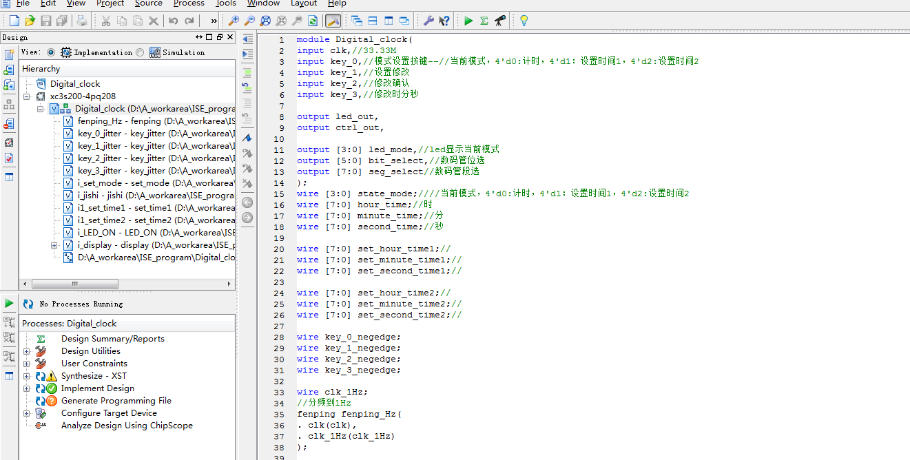Viewport: 910px width, 460px height.
Task: Expand the Synthesize - XST process
Action: pyautogui.click(x=27, y=376)
